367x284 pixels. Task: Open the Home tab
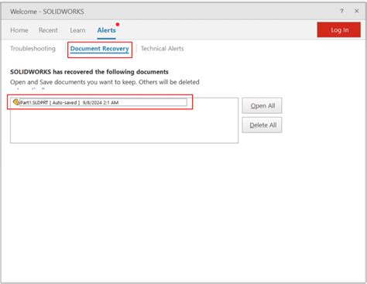(x=19, y=30)
